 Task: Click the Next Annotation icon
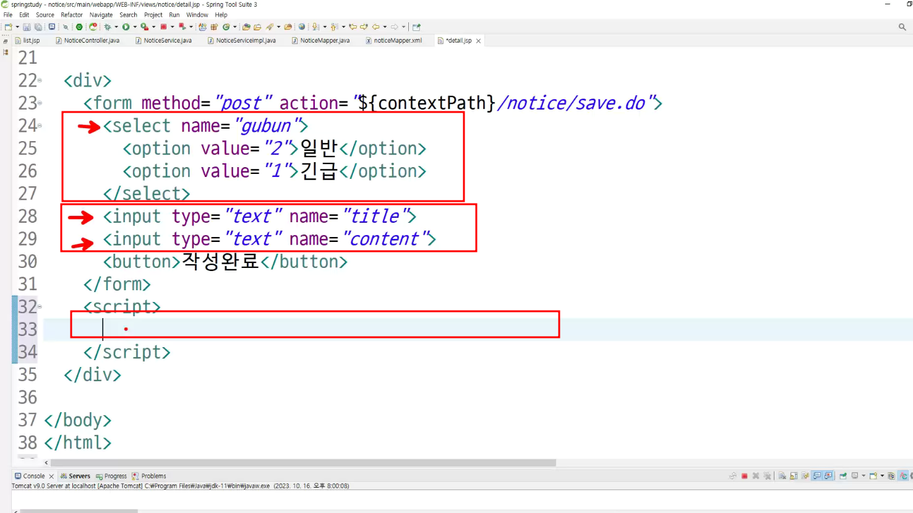[x=315, y=27]
